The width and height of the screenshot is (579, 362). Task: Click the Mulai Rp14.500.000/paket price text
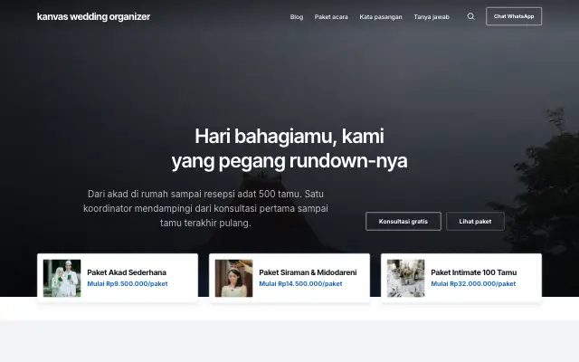(x=300, y=283)
